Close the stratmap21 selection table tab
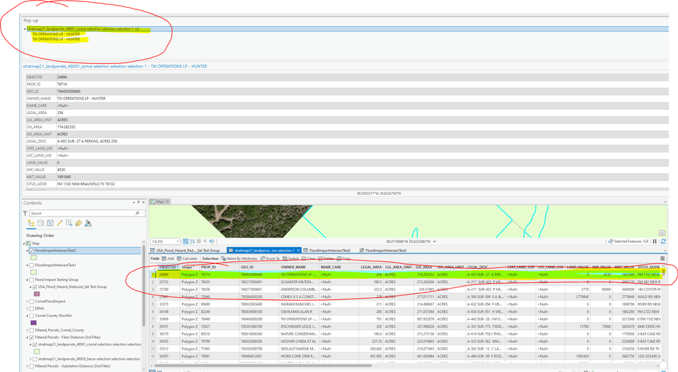The width and height of the screenshot is (678, 372). 299,250
